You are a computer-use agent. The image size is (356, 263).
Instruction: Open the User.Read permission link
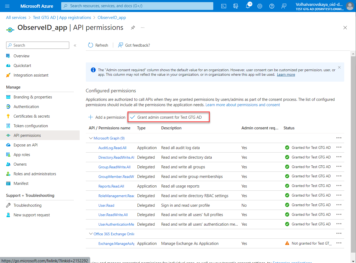pyautogui.click(x=106, y=205)
